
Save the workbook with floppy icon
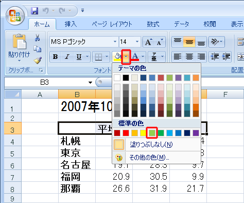(34, 11)
